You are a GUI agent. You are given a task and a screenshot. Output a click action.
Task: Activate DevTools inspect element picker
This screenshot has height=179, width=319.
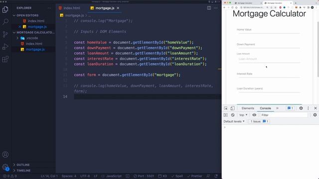pos(226,108)
